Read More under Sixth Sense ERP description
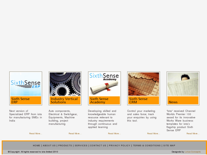Viewport: 207px width, 155px height. [x=36, y=133]
